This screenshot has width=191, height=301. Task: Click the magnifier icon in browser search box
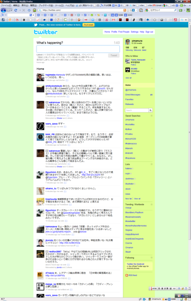tap(175, 10)
